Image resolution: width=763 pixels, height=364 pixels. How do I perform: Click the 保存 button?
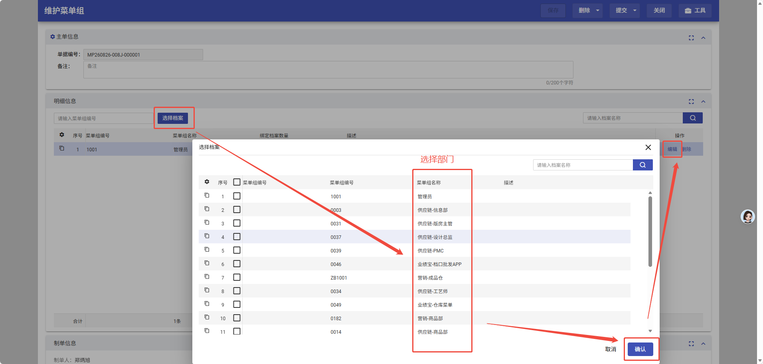(x=553, y=10)
